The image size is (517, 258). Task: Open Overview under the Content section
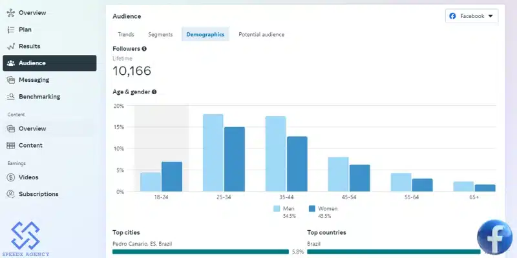(x=32, y=129)
